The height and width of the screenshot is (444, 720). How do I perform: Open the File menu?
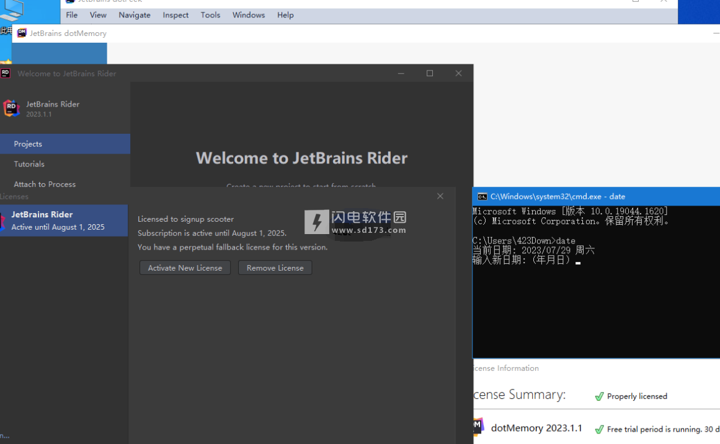coord(72,15)
